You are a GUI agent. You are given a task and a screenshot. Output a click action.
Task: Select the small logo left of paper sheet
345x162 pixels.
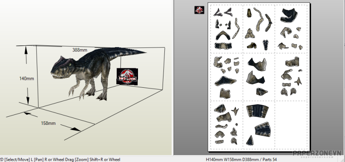pyautogui.click(x=199, y=10)
